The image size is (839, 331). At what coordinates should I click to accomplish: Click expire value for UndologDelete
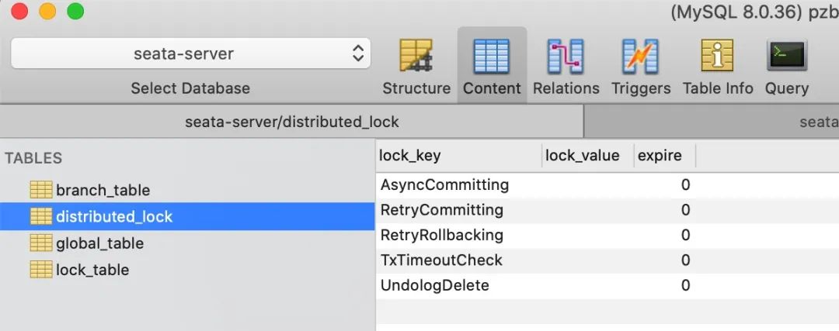pos(684,285)
